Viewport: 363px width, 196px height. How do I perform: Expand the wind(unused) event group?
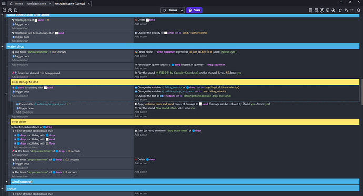(6, 182)
